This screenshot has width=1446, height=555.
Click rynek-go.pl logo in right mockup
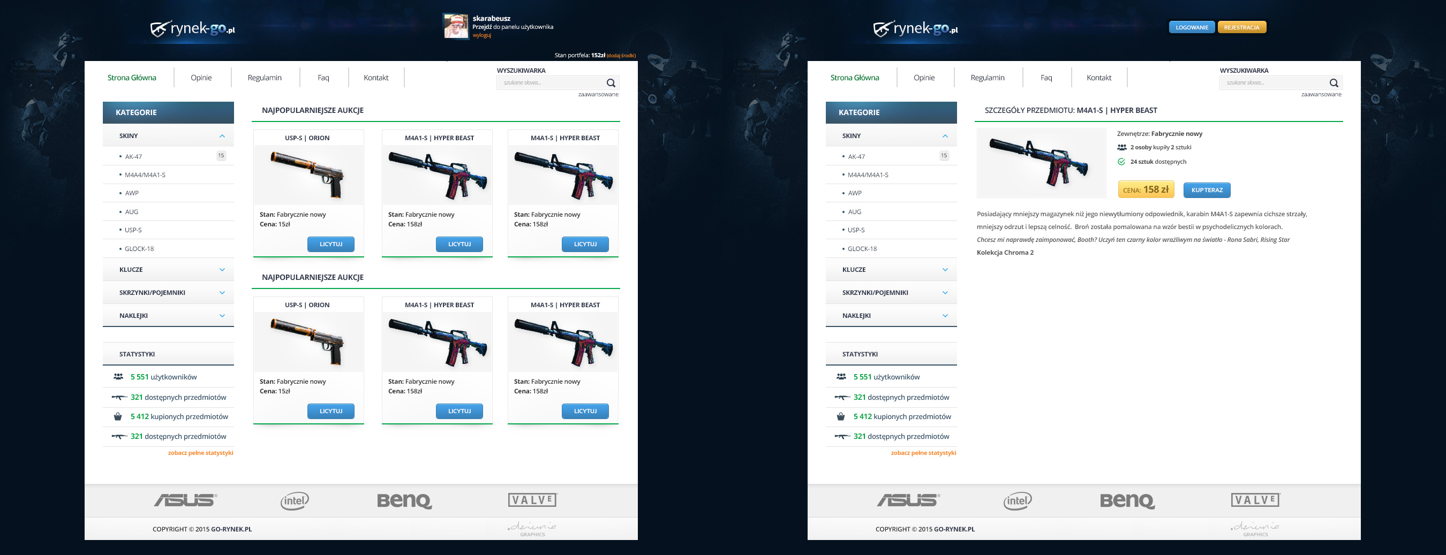click(916, 28)
